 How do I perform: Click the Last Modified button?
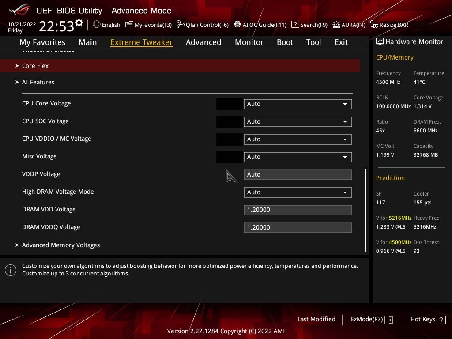tap(316, 320)
